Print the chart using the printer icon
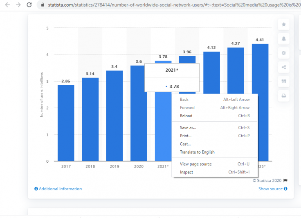Viewport: 301px width, 218px height. 284,95
